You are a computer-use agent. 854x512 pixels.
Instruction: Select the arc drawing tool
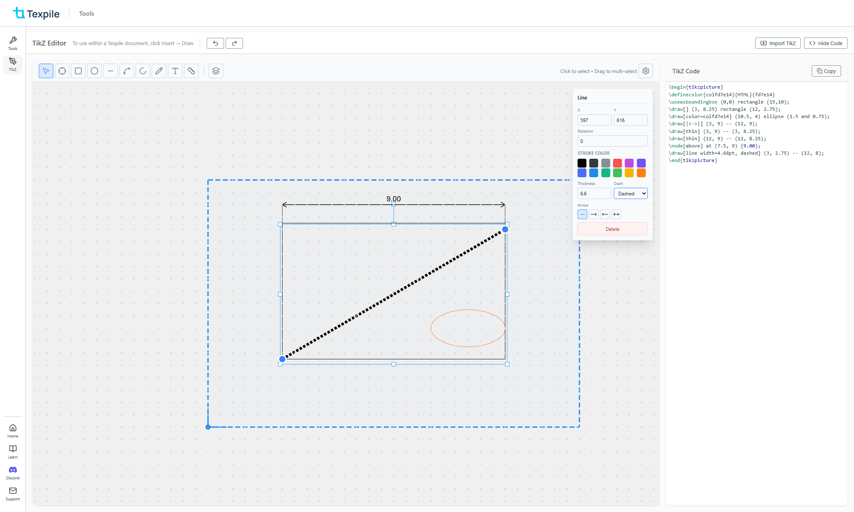click(143, 71)
